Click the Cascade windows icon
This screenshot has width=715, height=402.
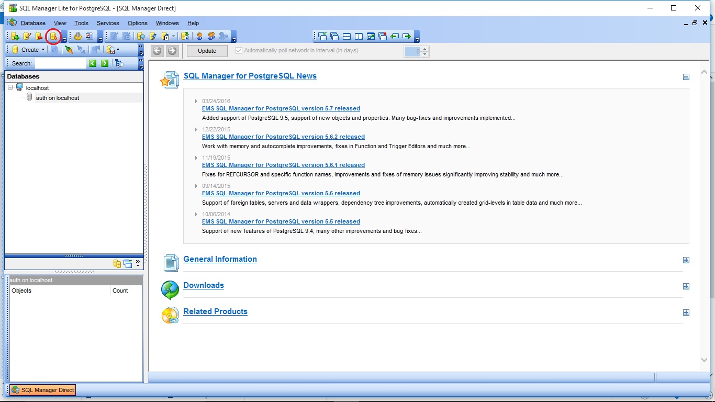(x=334, y=36)
